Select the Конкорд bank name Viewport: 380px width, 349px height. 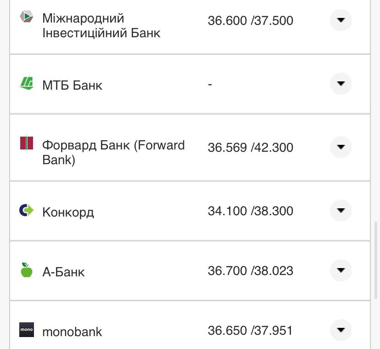point(68,212)
